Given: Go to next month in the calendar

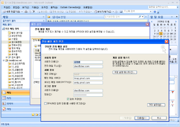Looking at the screenshot, I should coord(176,21).
